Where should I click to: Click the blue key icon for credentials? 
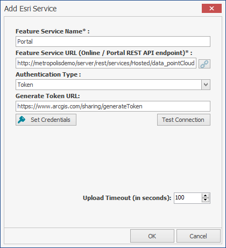[22, 120]
